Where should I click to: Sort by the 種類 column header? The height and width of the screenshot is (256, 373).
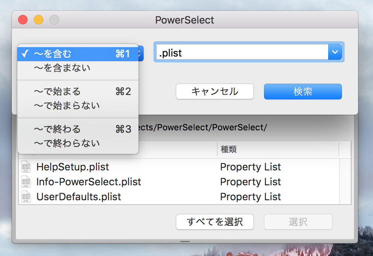coord(277,150)
